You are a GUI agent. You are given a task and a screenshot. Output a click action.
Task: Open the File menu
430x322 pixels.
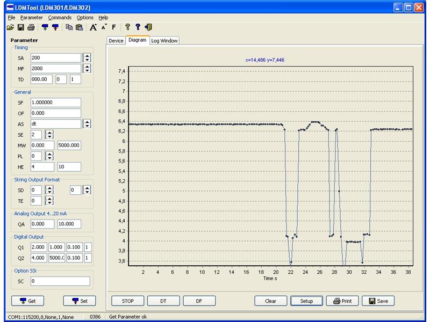(x=11, y=18)
